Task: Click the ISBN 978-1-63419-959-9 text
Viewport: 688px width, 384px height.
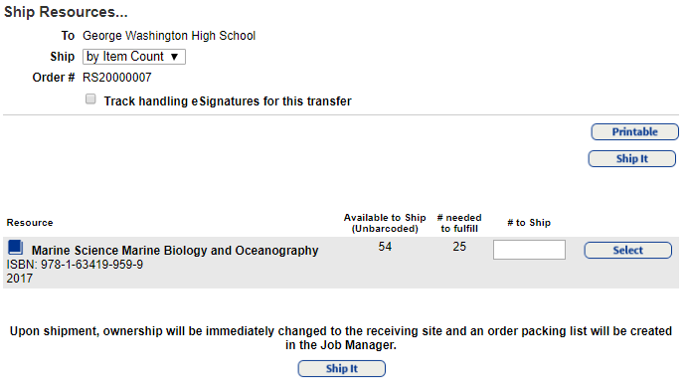Action: [x=75, y=265]
